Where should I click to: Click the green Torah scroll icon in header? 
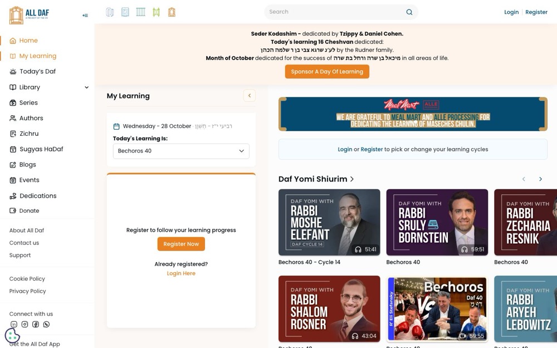[157, 12]
